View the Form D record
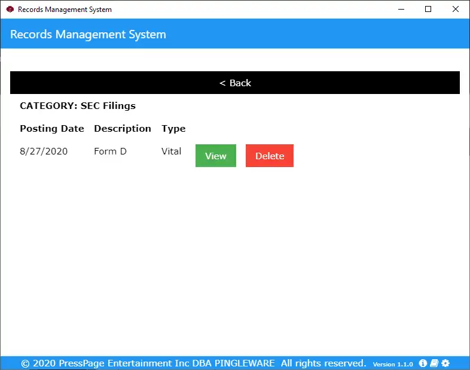Image resolution: width=470 pixels, height=370 pixels. [215, 156]
